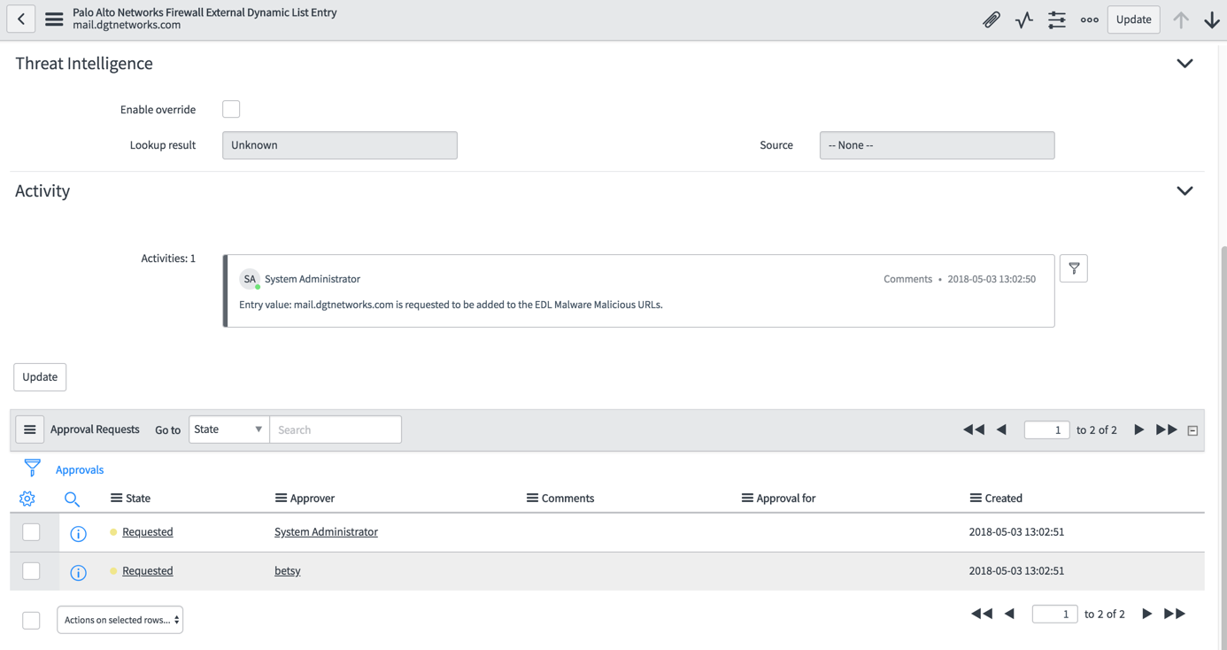Collapse the Approval Requests related list
This screenshot has width=1227, height=650.
(x=1192, y=430)
